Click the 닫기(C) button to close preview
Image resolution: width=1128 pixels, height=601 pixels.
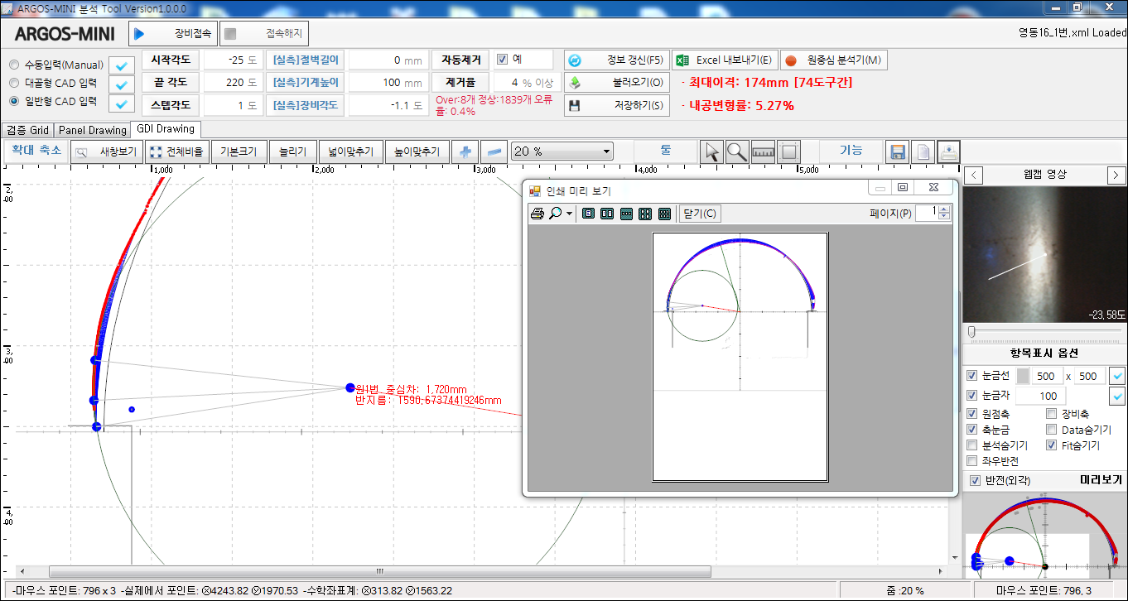700,213
